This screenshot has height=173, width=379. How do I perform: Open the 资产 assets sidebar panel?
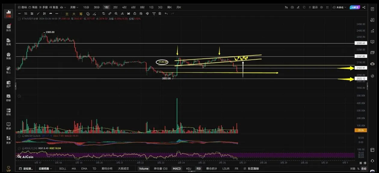pyautogui.click(x=8, y=84)
